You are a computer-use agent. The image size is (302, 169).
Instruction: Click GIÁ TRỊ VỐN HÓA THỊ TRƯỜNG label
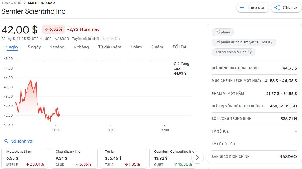coord(237,106)
